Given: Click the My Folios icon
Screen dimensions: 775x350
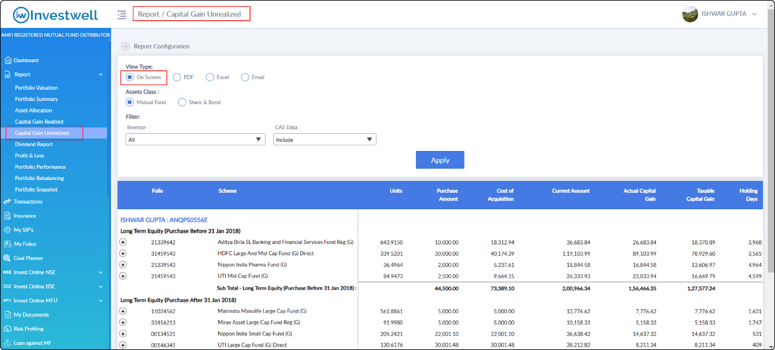Looking at the screenshot, I should 7,244.
